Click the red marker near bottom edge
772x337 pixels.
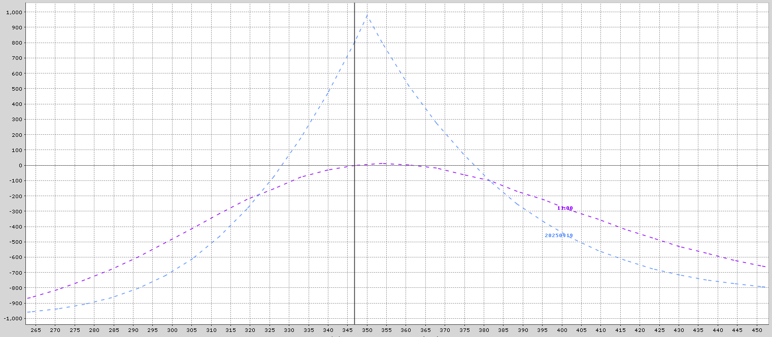437,335
